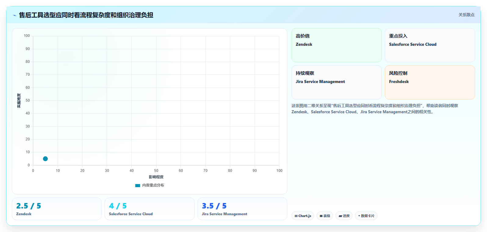Screen dimensions: 487x232
Task: Click the Salesforce Service Cloud label under the 4 score
Action: (131, 214)
